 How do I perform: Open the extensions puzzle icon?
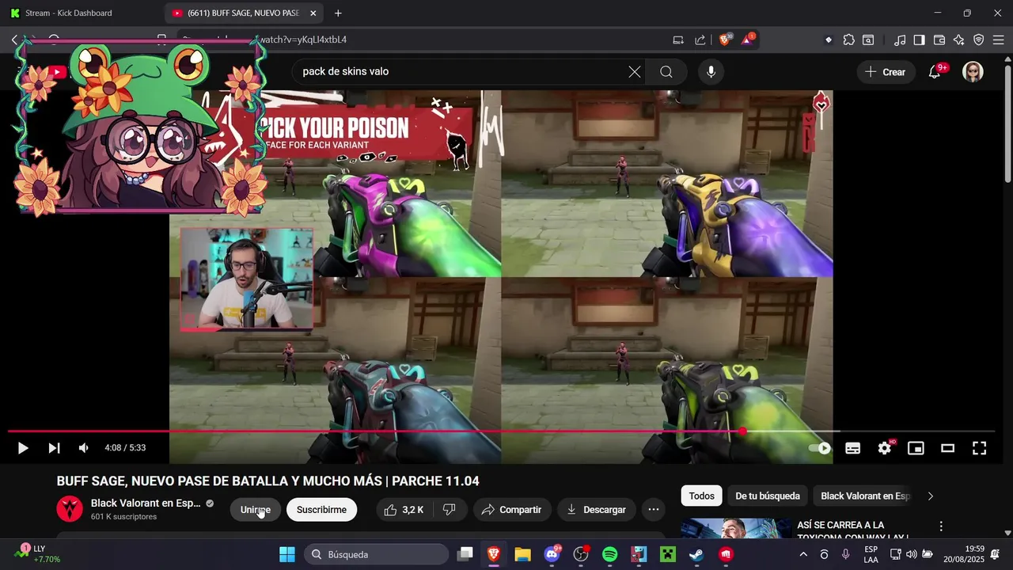848,40
